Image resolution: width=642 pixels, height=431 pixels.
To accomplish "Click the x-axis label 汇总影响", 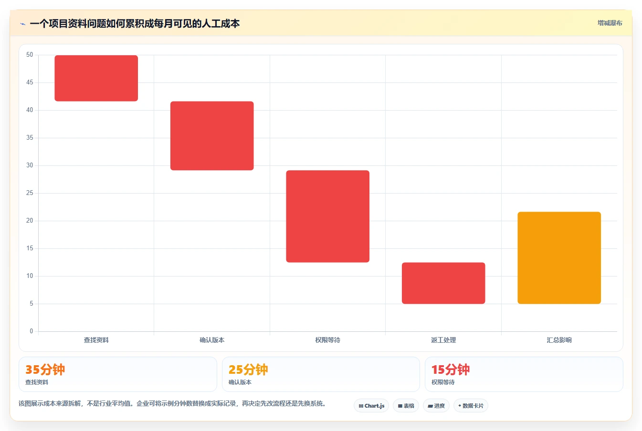I will 559,340.
